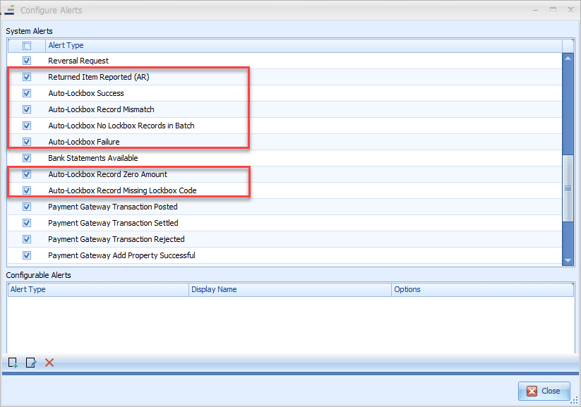Select Auto-Lockbox Success row text

tap(86, 93)
